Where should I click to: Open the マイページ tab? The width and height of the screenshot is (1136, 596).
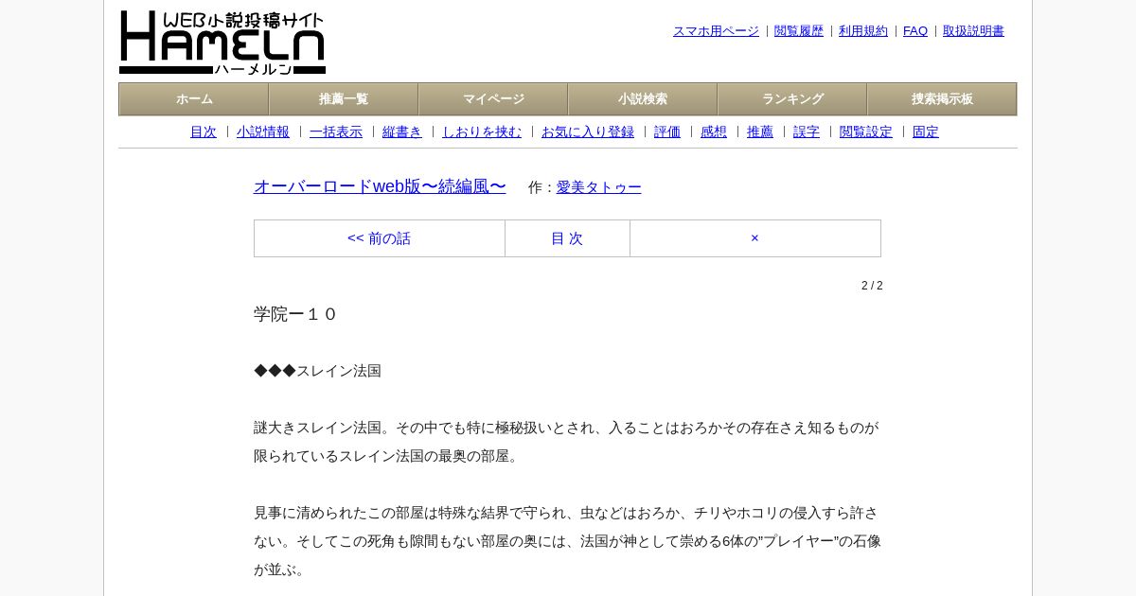coord(493,99)
